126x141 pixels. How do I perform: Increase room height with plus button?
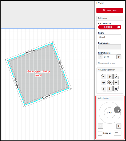coord(119,57)
